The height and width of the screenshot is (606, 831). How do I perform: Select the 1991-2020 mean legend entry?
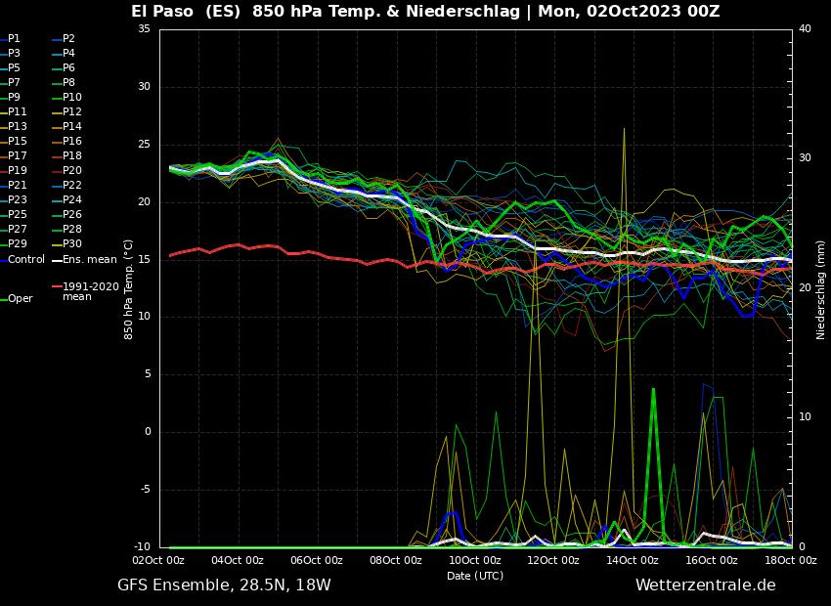point(90,291)
